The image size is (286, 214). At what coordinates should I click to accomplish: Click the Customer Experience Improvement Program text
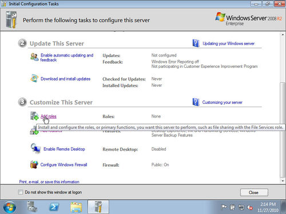(x=204, y=66)
